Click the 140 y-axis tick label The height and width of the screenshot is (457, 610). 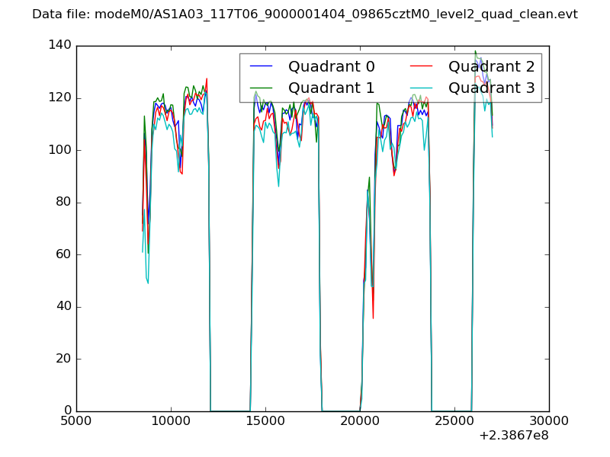pos(58,46)
